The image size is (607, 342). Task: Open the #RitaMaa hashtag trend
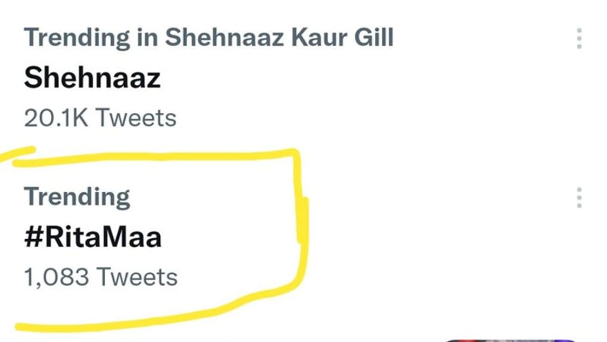point(92,238)
